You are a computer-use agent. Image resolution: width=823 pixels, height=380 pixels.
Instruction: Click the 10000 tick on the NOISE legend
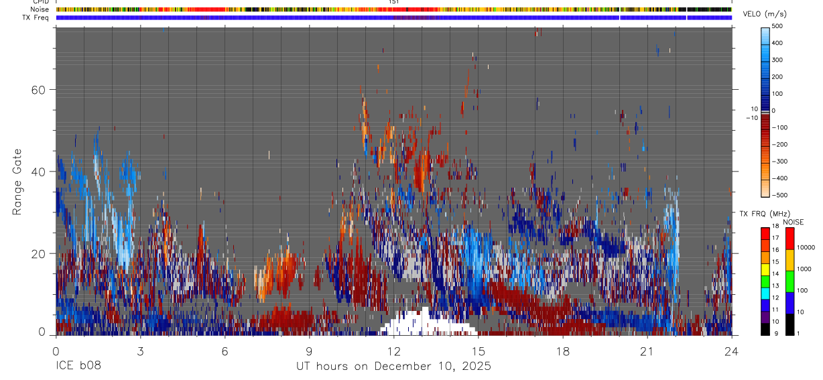click(806, 247)
